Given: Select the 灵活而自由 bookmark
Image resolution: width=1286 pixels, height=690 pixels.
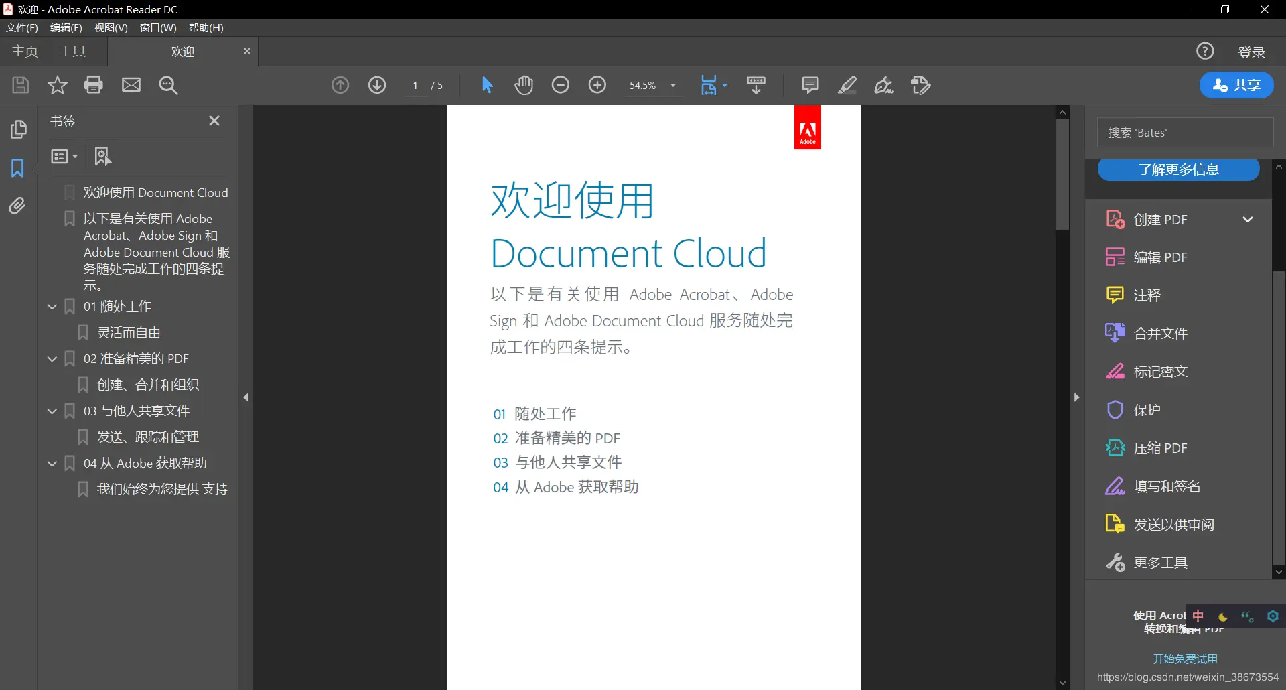Looking at the screenshot, I should (129, 332).
